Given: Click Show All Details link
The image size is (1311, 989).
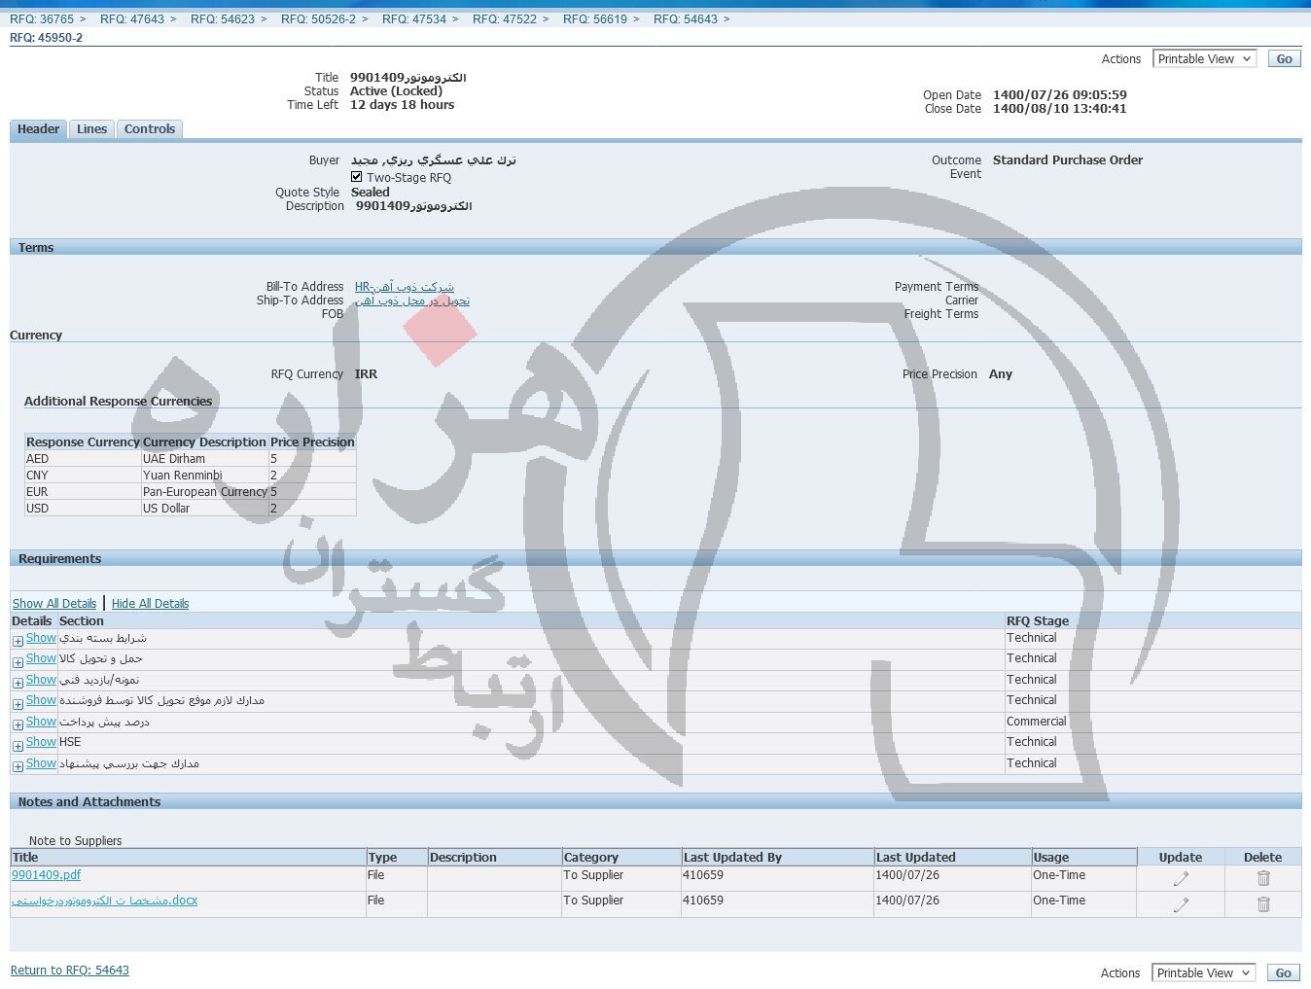Looking at the screenshot, I should [54, 604].
